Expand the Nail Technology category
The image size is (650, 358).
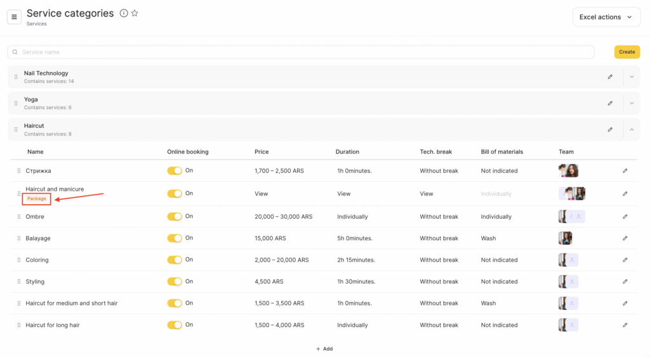pyautogui.click(x=632, y=77)
